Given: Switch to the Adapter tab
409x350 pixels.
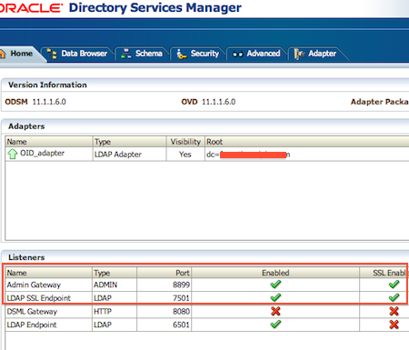Looking at the screenshot, I should coord(315,54).
